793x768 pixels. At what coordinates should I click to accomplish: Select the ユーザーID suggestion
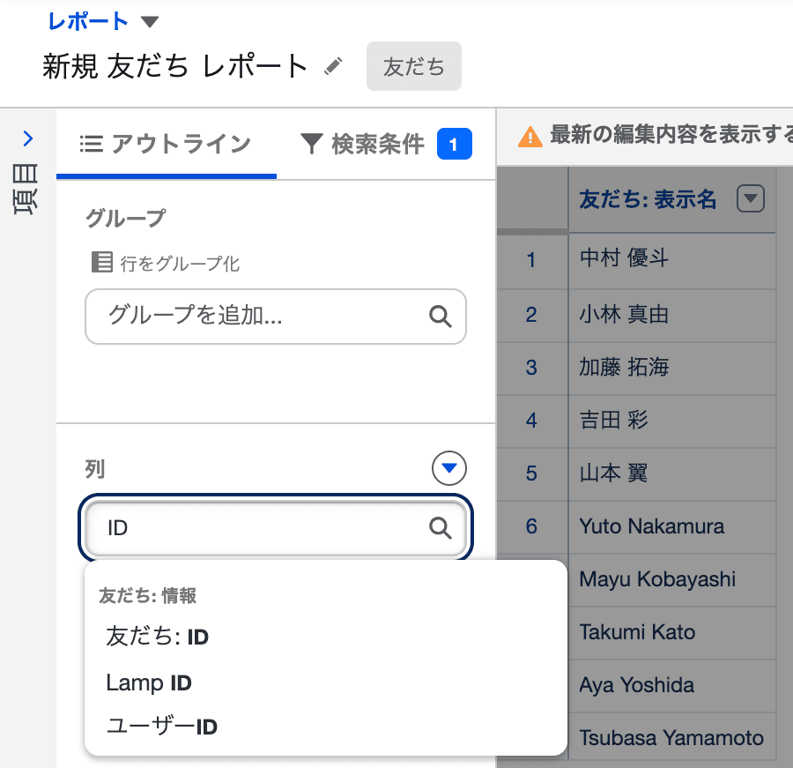[326, 727]
